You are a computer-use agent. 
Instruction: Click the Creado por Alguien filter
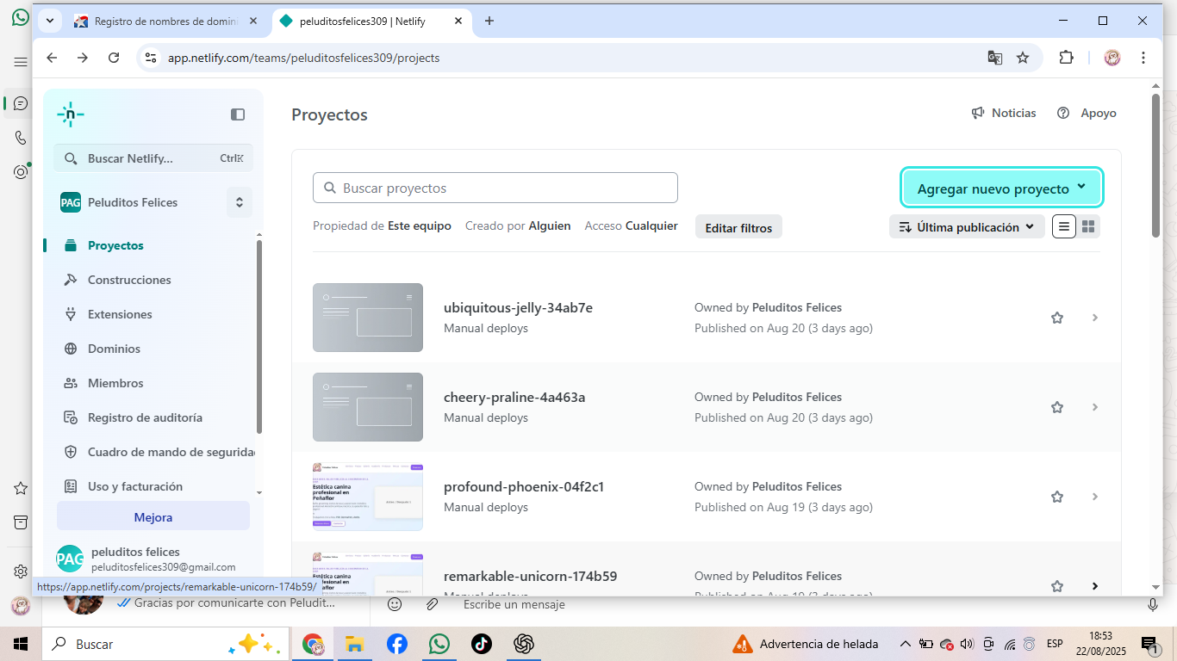pyautogui.click(x=518, y=225)
